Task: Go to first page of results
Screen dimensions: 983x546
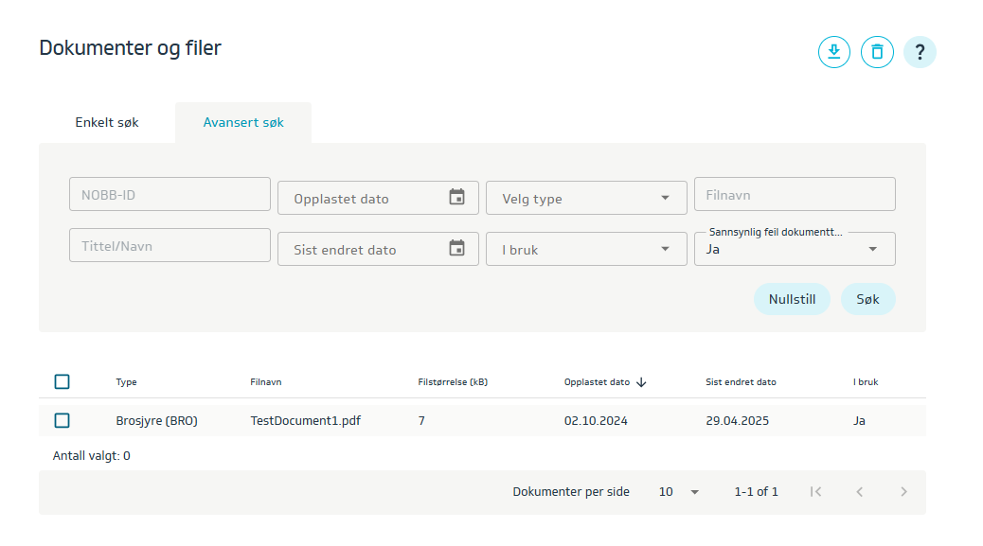Action: [815, 492]
